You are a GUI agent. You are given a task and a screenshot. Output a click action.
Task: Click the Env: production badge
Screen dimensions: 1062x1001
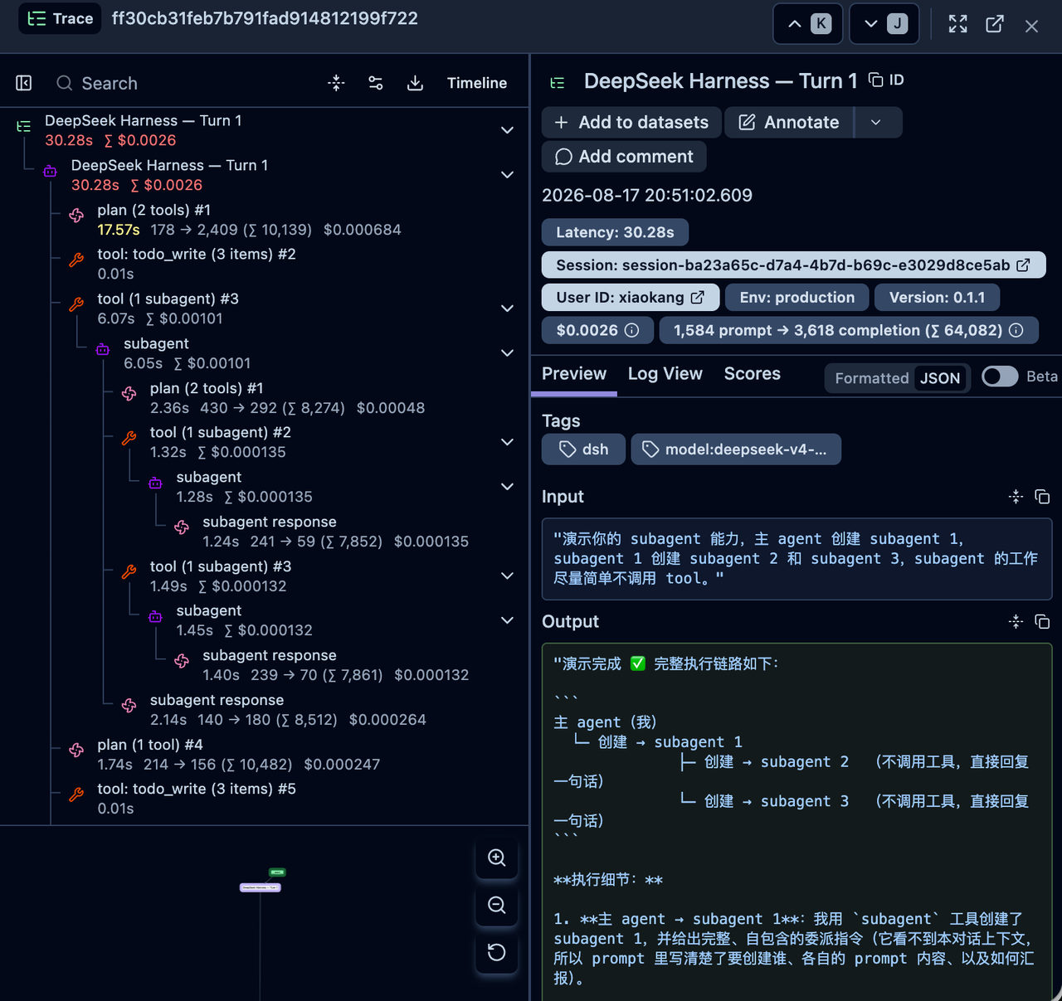click(797, 297)
